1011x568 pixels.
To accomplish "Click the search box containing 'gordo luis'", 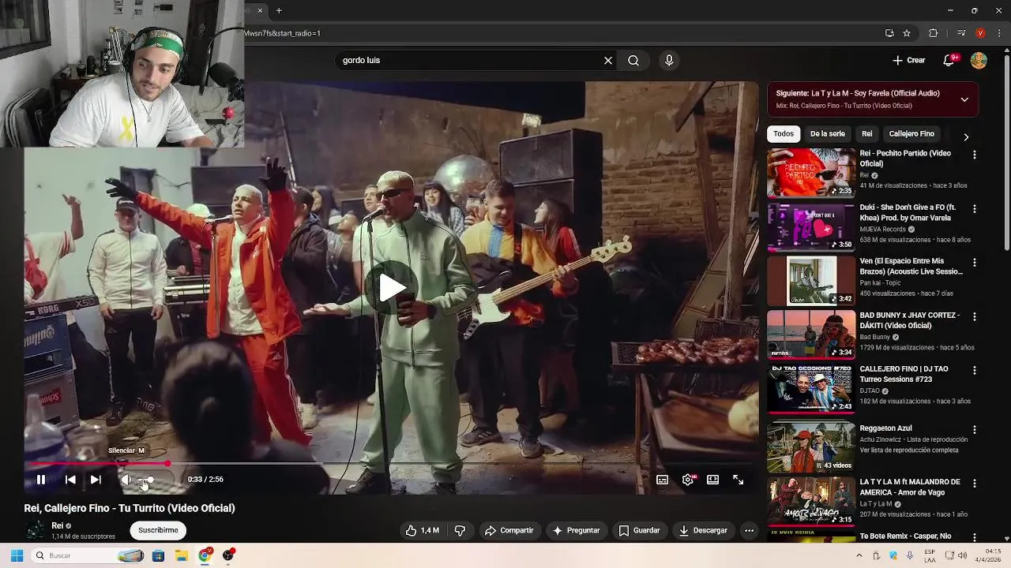I will point(470,61).
